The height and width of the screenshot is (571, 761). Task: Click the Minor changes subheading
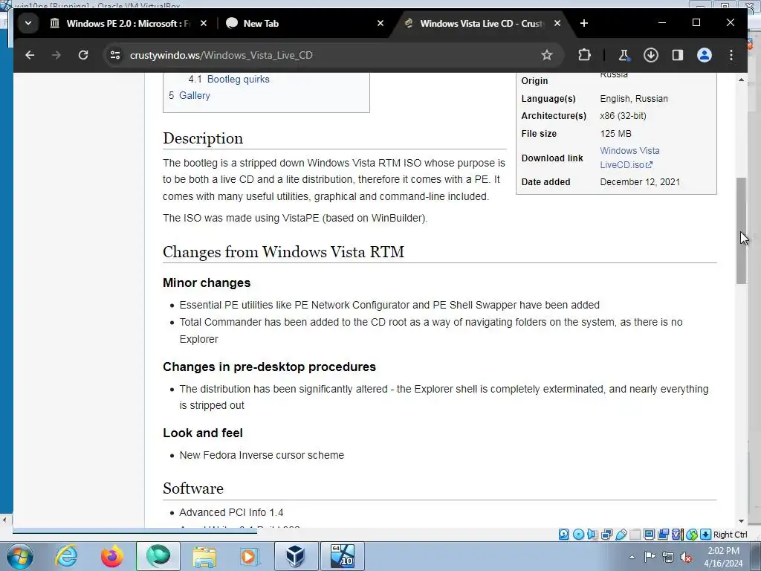[x=207, y=283]
